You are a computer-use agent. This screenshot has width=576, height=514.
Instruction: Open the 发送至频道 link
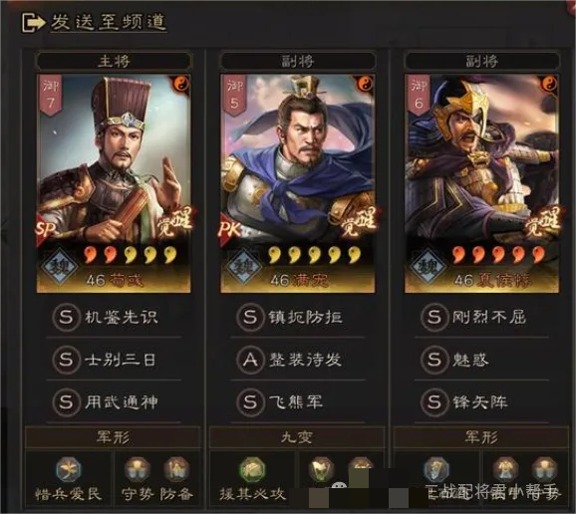tap(109, 22)
